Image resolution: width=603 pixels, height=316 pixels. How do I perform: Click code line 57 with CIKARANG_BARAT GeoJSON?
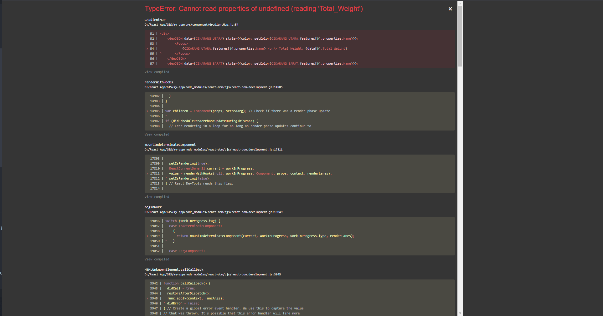tap(254, 64)
